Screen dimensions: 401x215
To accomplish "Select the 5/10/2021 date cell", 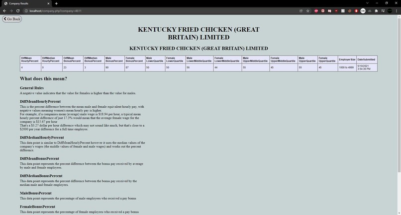I will 367,68.
